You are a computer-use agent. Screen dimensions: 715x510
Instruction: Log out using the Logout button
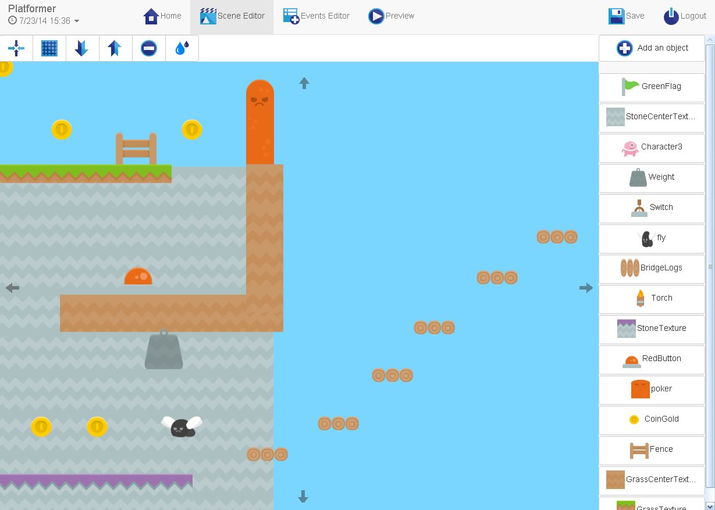(685, 16)
